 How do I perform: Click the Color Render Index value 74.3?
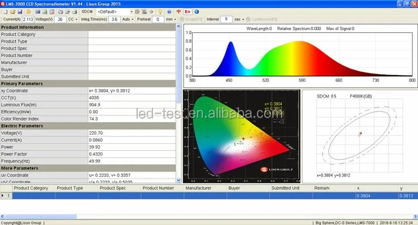[x=93, y=119]
